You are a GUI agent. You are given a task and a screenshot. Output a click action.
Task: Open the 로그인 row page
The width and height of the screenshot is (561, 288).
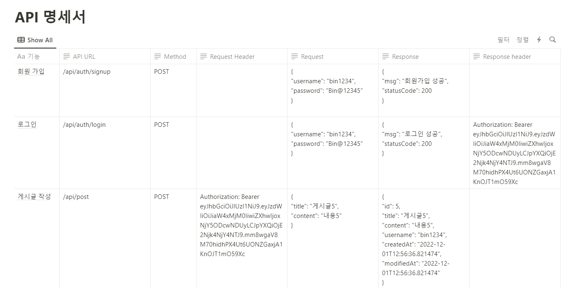coord(27,124)
